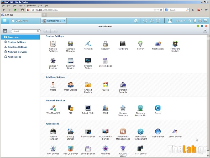Select Overview in the sidebar
Screen dimensions: 210x158
click(x=20, y=37)
